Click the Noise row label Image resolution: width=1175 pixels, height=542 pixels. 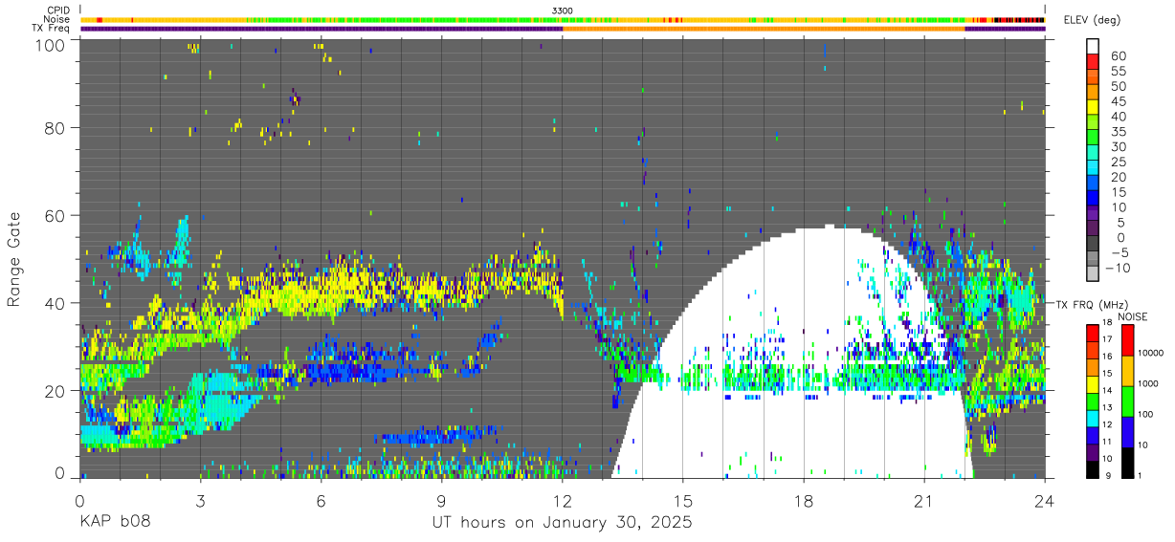[57, 19]
